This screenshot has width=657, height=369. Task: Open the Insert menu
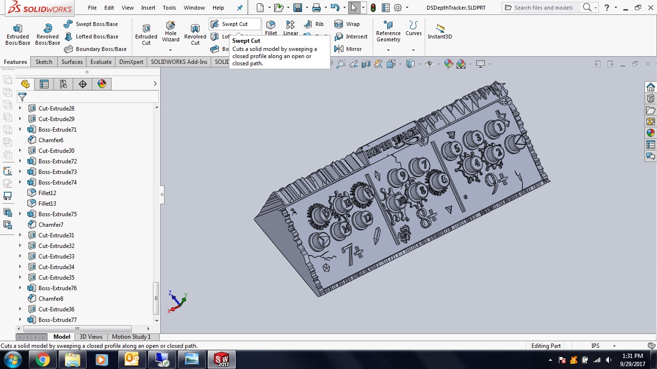coord(148,8)
